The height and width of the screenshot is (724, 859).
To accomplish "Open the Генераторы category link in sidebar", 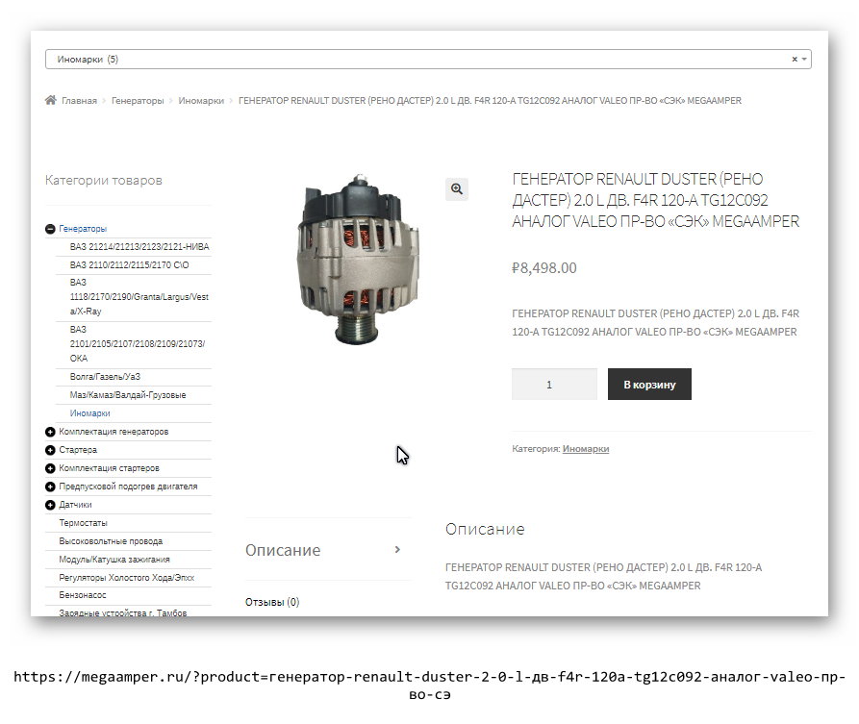I will coord(83,229).
